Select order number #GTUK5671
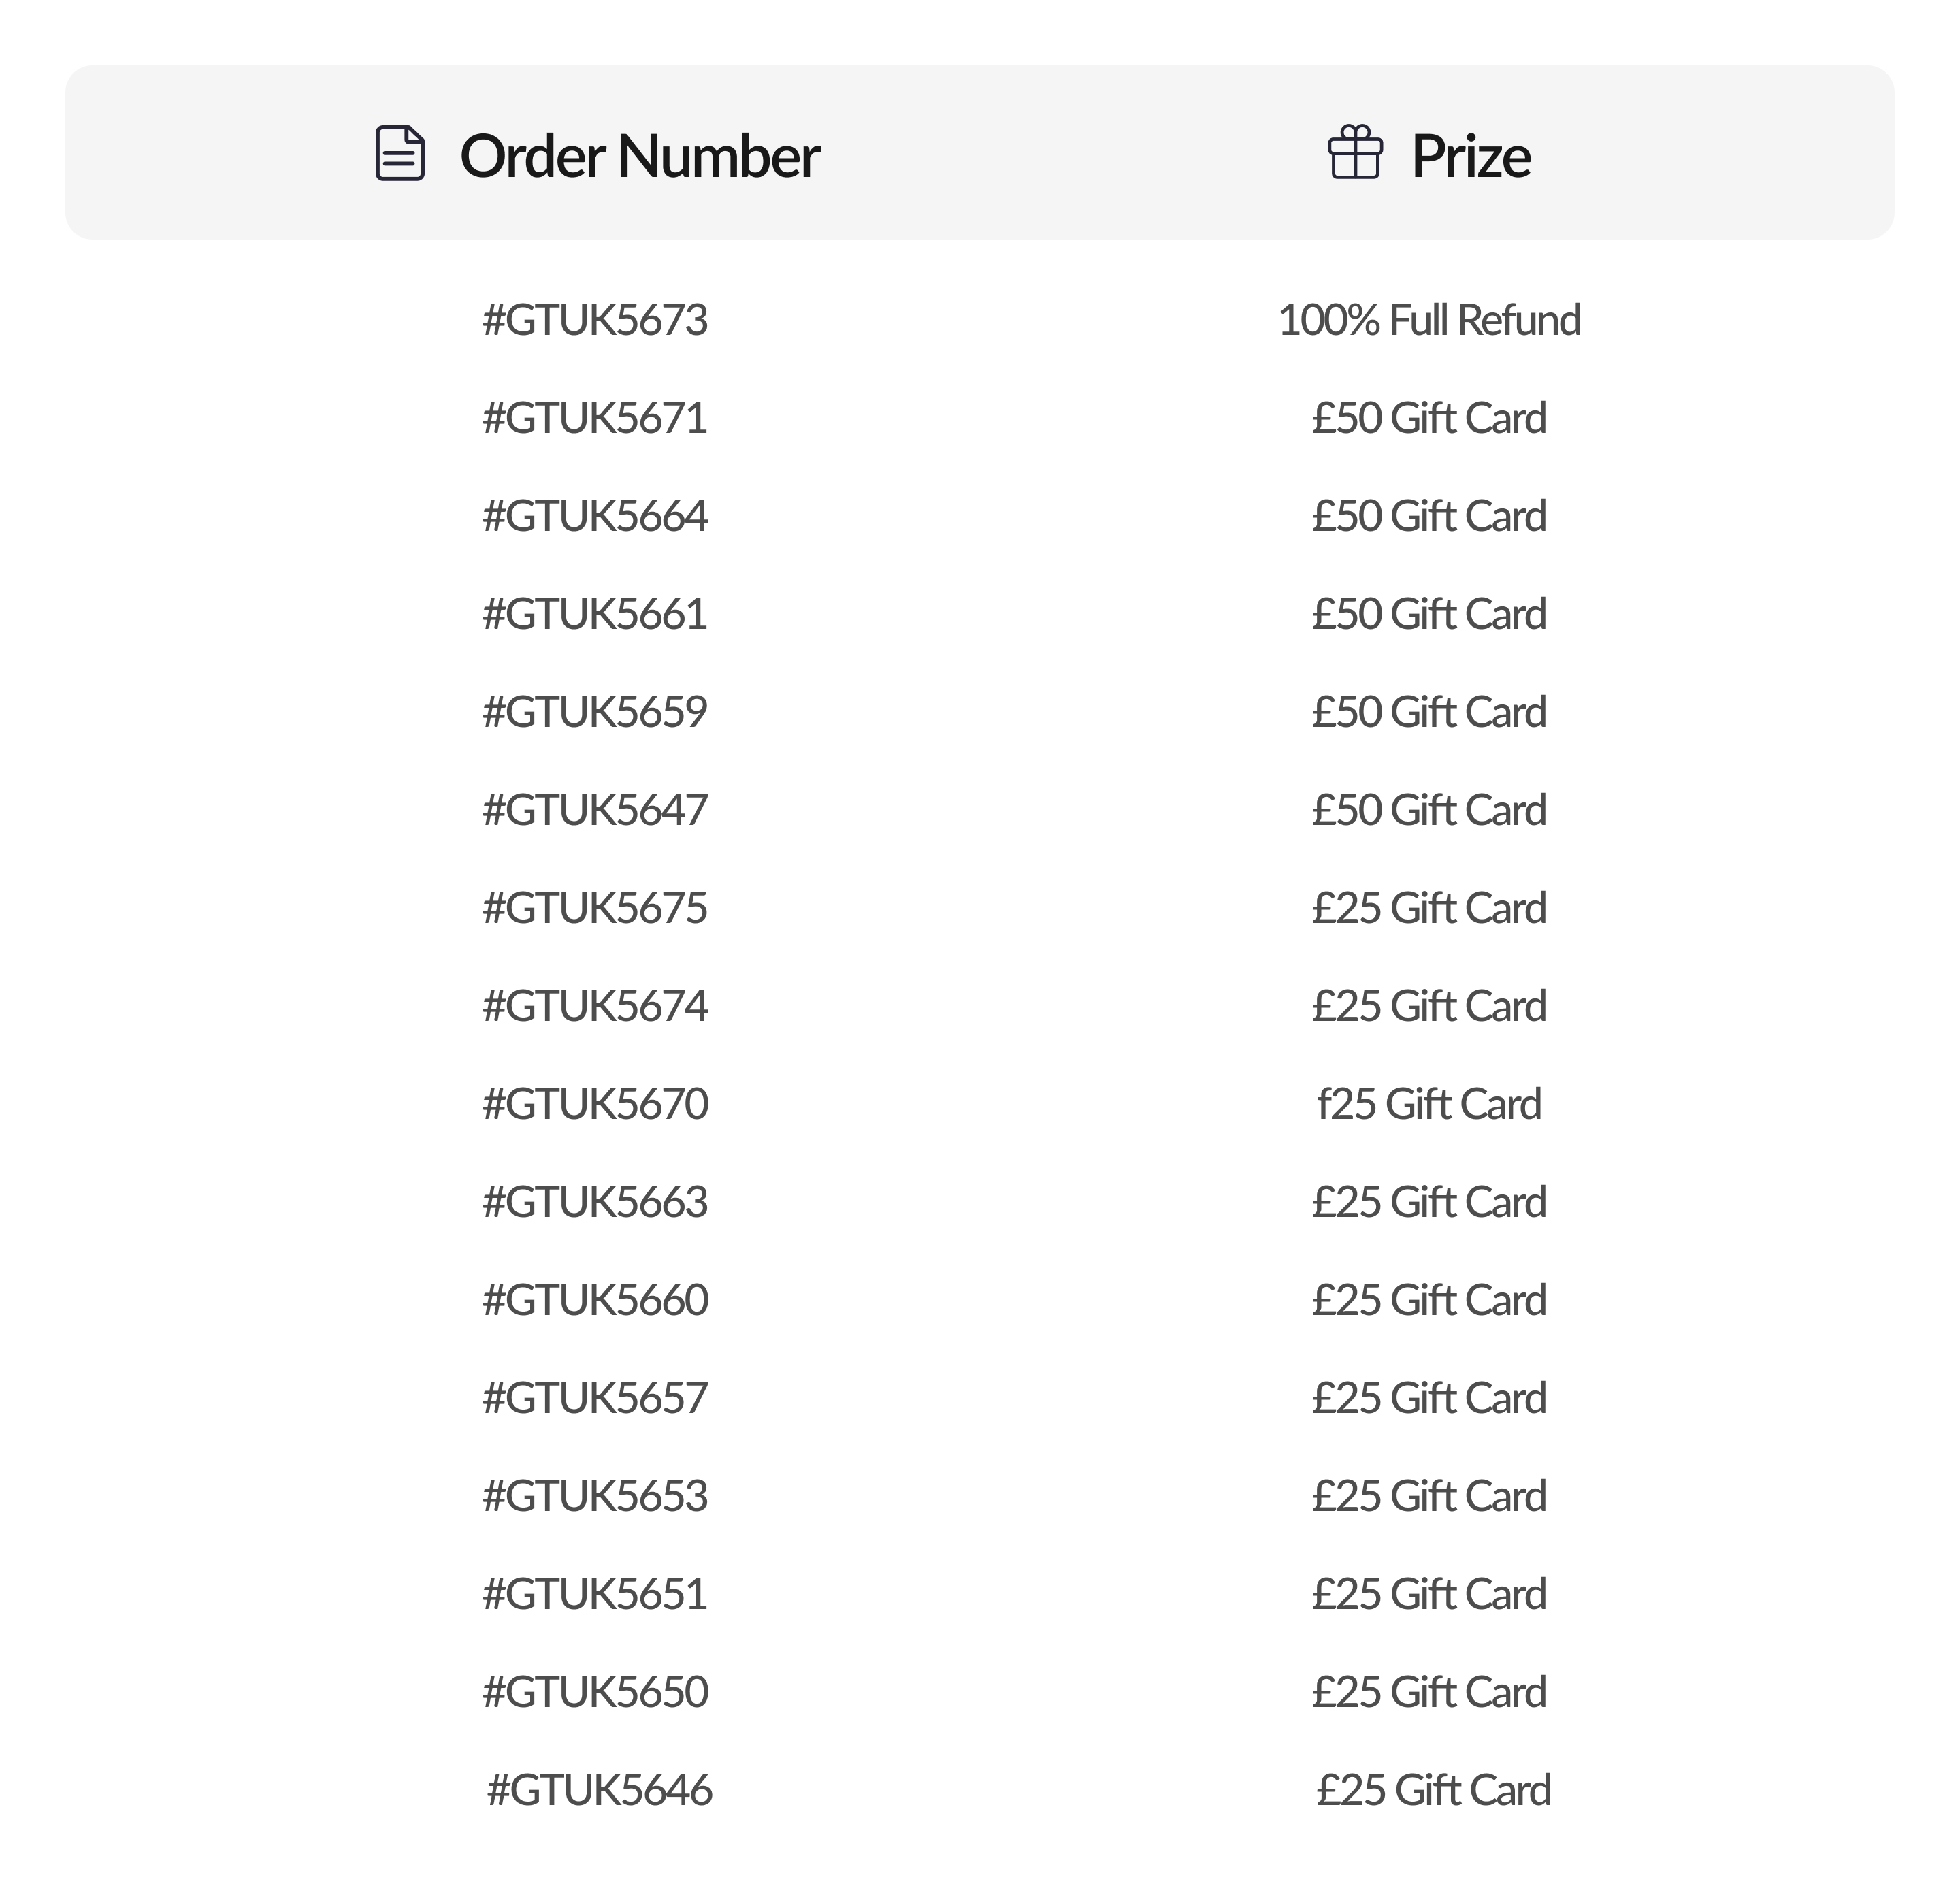The width and height of the screenshot is (1960, 1903). (x=595, y=418)
